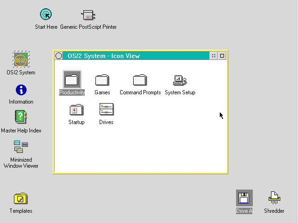Click the OS/2 System - Icon View title bar
Screen dimensions: 298x223
coord(136,56)
